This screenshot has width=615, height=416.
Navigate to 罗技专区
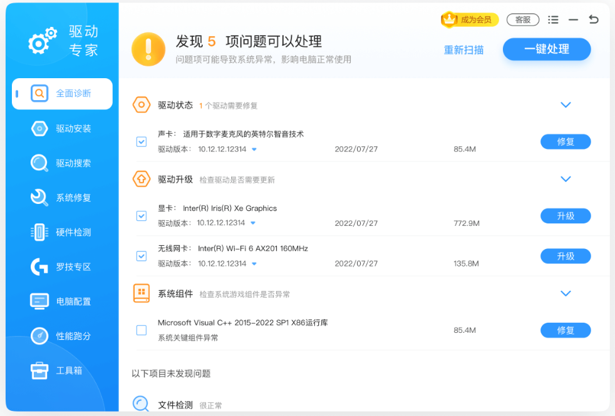point(63,266)
